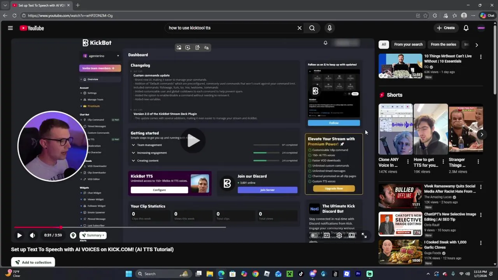Open the browser profile avatar
The width and height of the screenshot is (498, 280).
[464, 16]
